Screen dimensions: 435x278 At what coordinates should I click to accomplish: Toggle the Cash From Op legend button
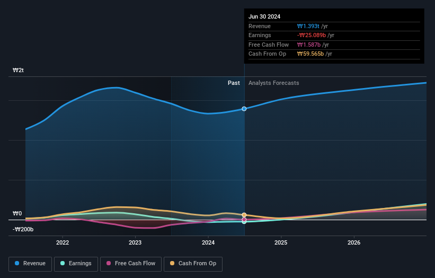click(193, 264)
